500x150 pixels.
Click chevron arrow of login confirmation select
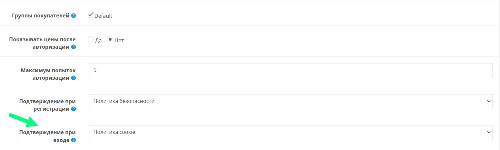tap(488, 132)
